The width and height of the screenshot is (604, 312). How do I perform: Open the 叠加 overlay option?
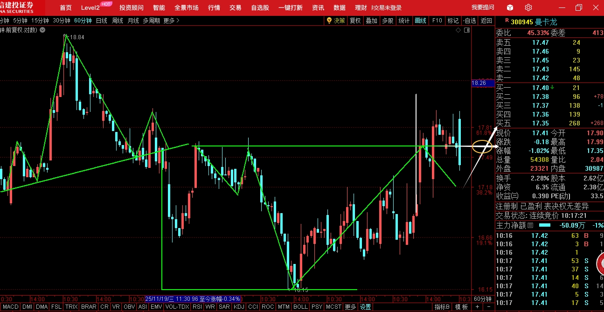click(x=372, y=21)
